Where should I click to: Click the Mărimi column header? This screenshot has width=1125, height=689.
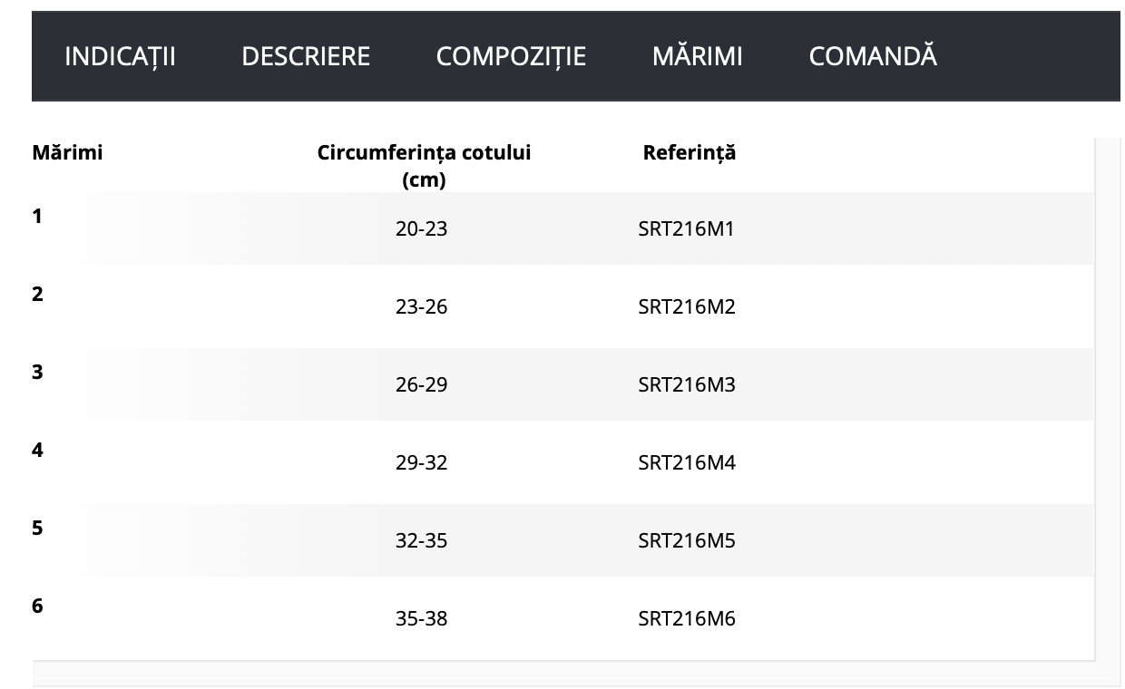[67, 153]
